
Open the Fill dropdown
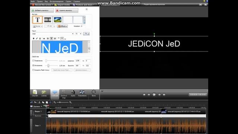pos(50,26)
